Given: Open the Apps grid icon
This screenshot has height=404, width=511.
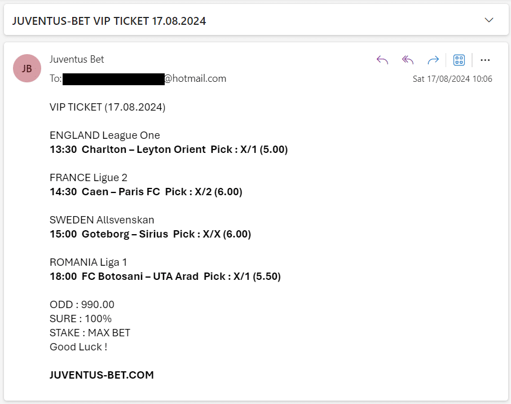Looking at the screenshot, I should click(459, 60).
